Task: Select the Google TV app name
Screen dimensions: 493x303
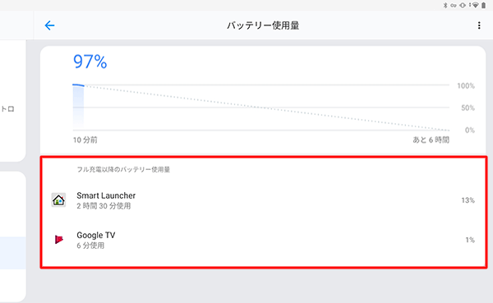Action: pos(96,235)
